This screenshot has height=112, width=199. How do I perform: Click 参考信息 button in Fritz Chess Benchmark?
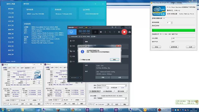click(x=174, y=47)
